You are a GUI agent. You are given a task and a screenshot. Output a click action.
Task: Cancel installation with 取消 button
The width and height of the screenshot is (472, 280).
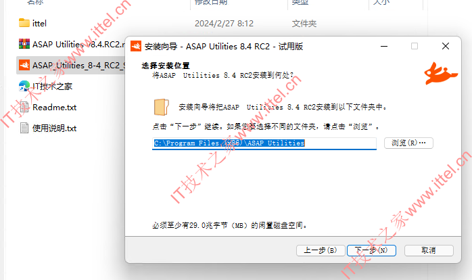tap(429, 250)
